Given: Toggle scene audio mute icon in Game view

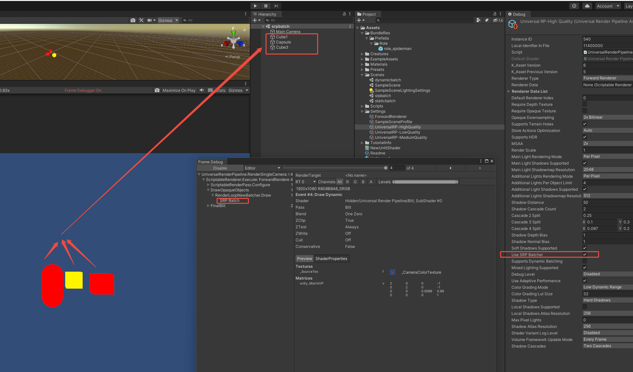Looking at the screenshot, I should [x=202, y=90].
